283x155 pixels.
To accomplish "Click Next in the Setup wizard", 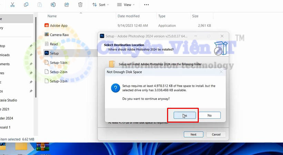I will tap(193, 134).
